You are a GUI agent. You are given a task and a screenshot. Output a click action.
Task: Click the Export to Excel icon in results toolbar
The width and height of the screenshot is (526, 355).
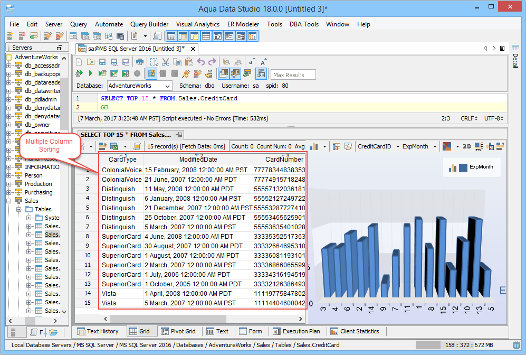(114, 146)
